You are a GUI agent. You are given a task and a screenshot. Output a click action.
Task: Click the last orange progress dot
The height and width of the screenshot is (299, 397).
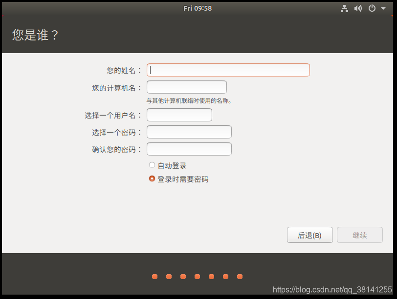pyautogui.click(x=240, y=277)
